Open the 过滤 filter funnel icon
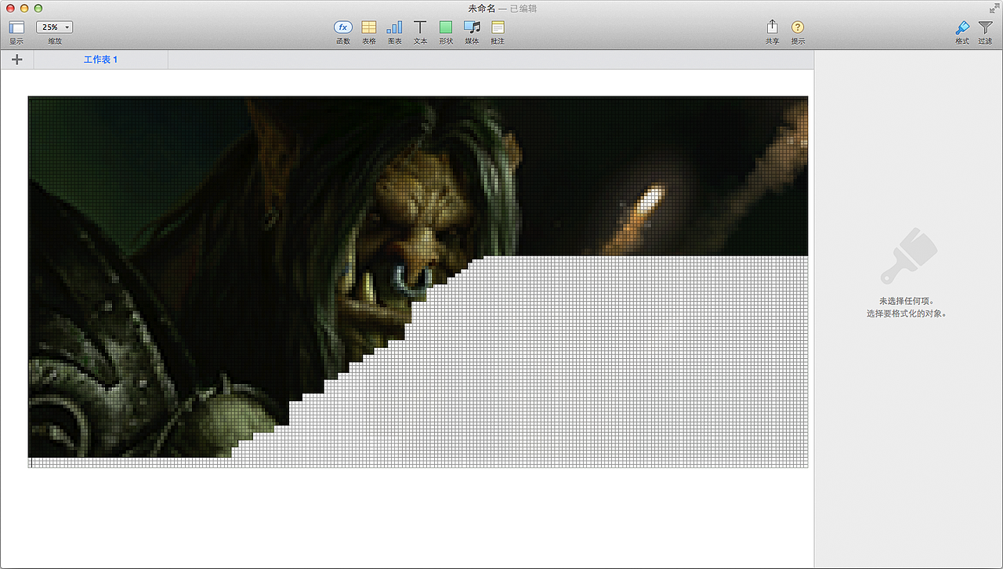1003x569 pixels. (985, 27)
